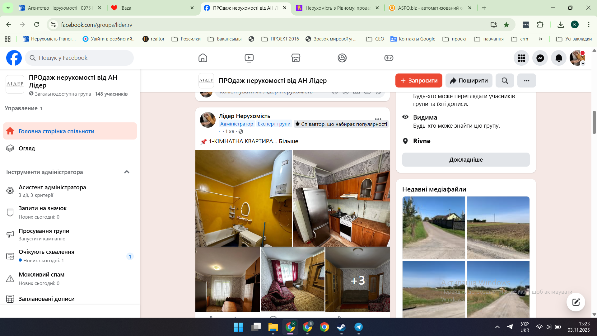This screenshot has width=597, height=336.
Task: Open the Marketplace icon
Action: [x=296, y=58]
